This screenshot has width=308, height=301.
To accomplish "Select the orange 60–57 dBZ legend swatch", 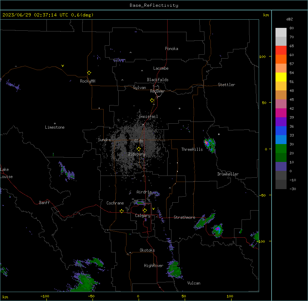I will point(281,59).
